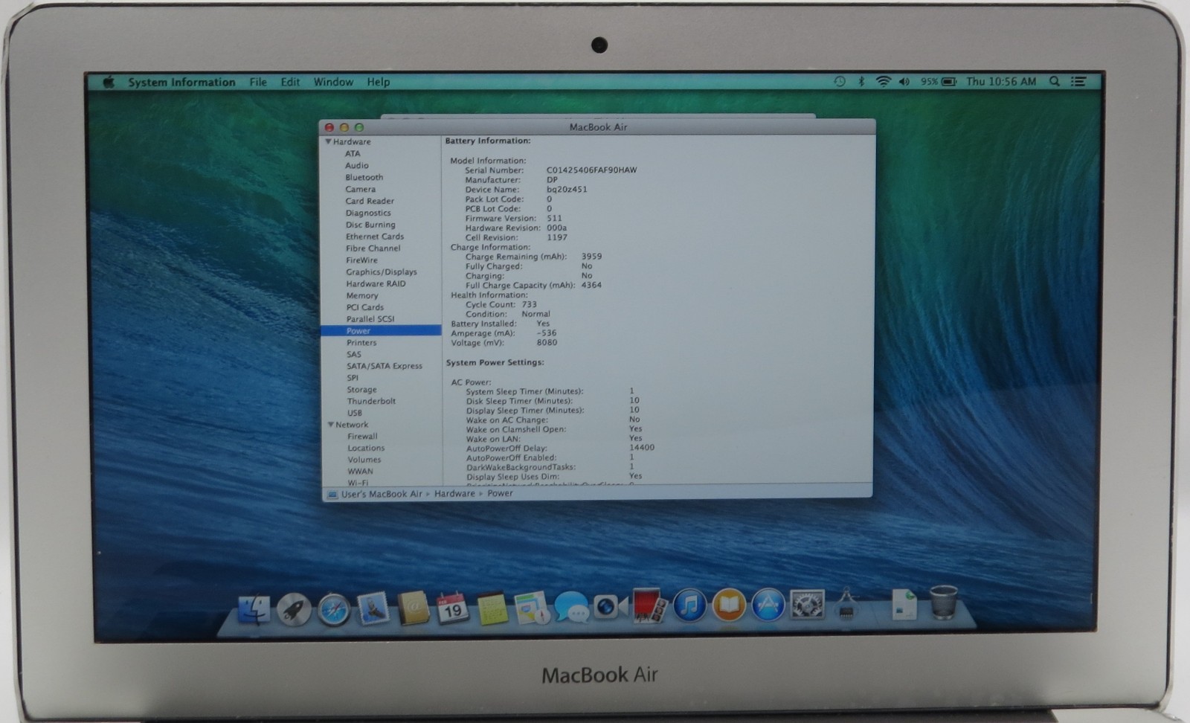Select Firewall under Network
This screenshot has width=1190, height=723.
(362, 437)
